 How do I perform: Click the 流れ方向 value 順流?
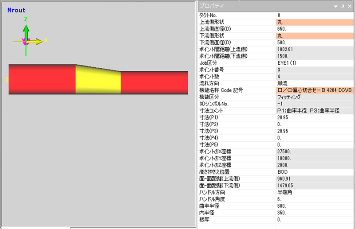pyautogui.click(x=315, y=83)
